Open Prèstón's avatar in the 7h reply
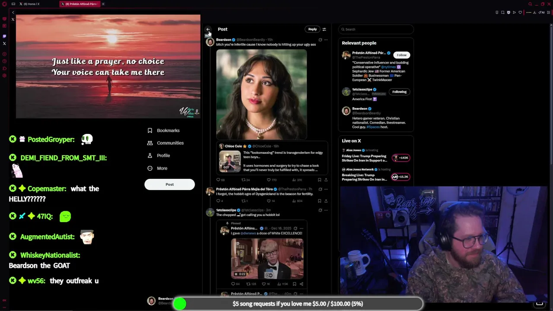Screen dimensions: 553x311 (210, 191)
